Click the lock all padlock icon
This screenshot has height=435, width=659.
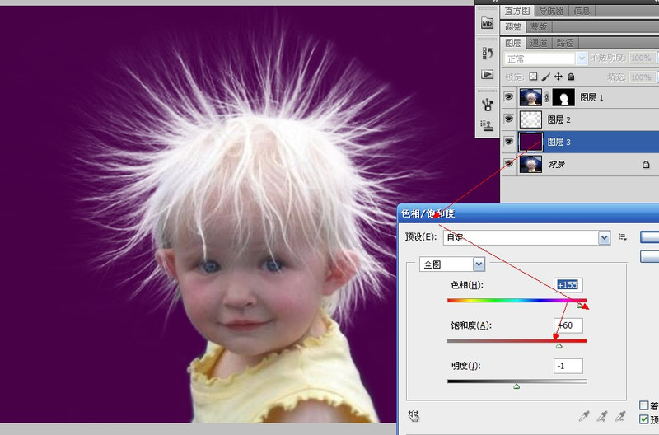pos(571,77)
